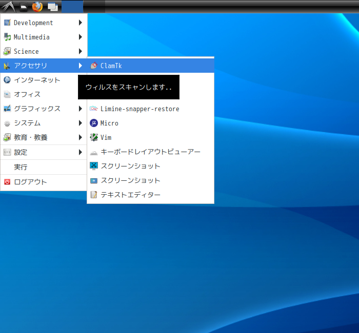This screenshot has width=359, height=333.
Task: Click the red ログアウト power icon
Action: 7,182
